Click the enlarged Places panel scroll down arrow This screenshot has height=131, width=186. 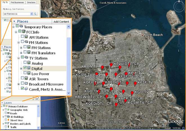[x=69, y=93]
